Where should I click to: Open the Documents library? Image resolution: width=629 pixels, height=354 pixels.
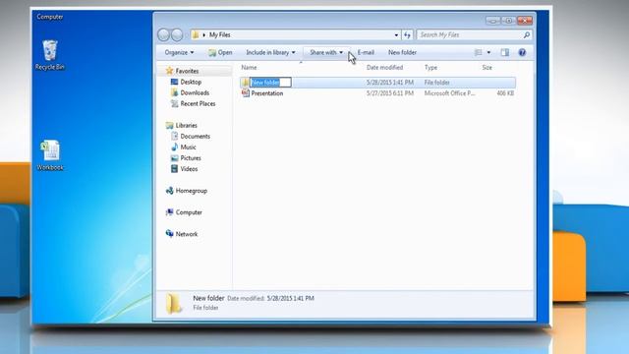[195, 136]
